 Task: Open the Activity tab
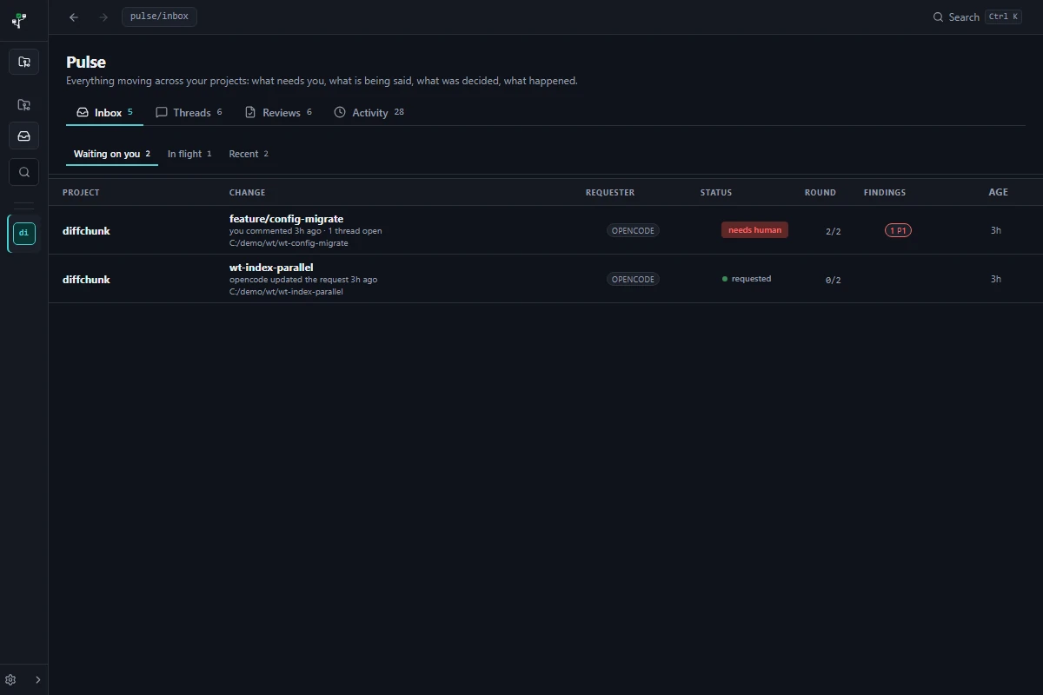[x=369, y=113]
